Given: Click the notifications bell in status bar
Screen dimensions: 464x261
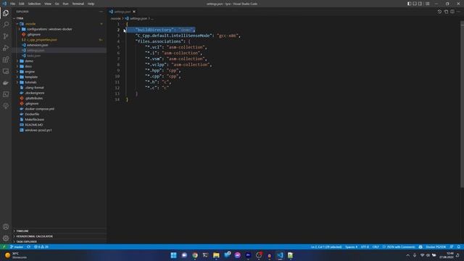Looking at the screenshot, I should pos(459,246).
